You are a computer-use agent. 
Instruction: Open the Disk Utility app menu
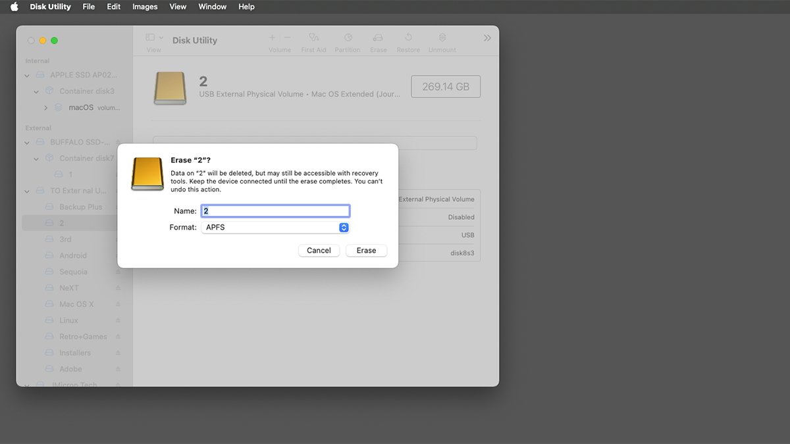coord(51,7)
